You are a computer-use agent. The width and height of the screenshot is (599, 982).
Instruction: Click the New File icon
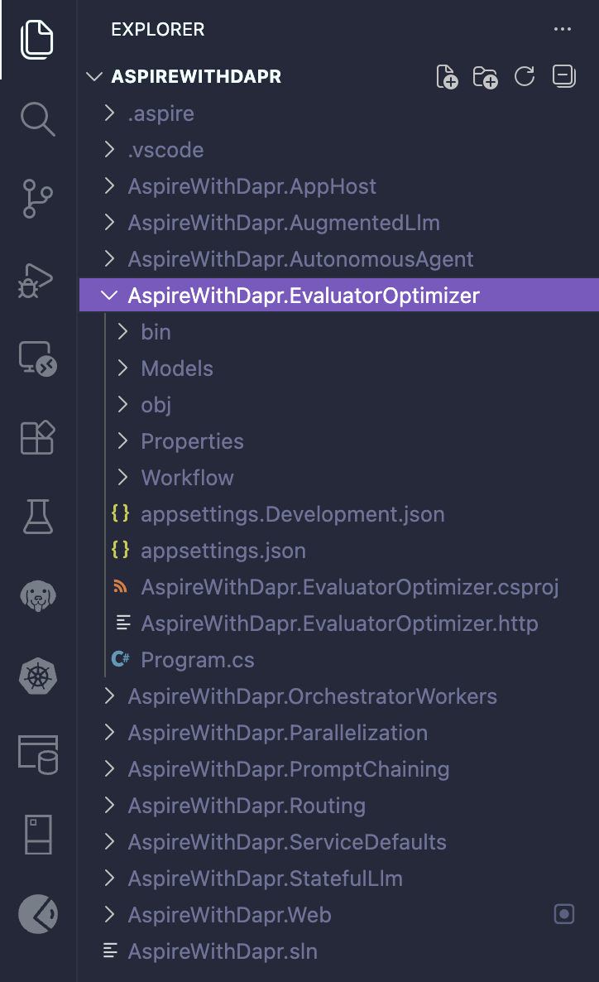447,77
